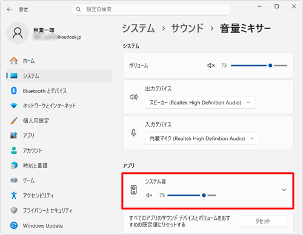Image resolution: width=303 pixels, height=235 pixels.
Task: Open Bluetooth とデバイス settings
Action: (59, 91)
